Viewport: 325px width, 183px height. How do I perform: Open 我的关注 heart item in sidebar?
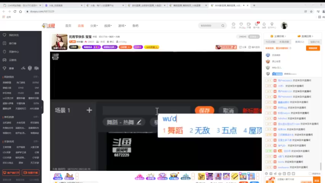coord(11,35)
